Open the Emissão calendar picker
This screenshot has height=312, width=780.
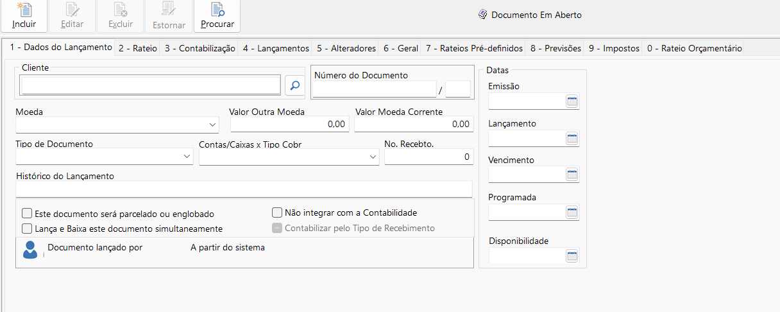[x=572, y=101]
